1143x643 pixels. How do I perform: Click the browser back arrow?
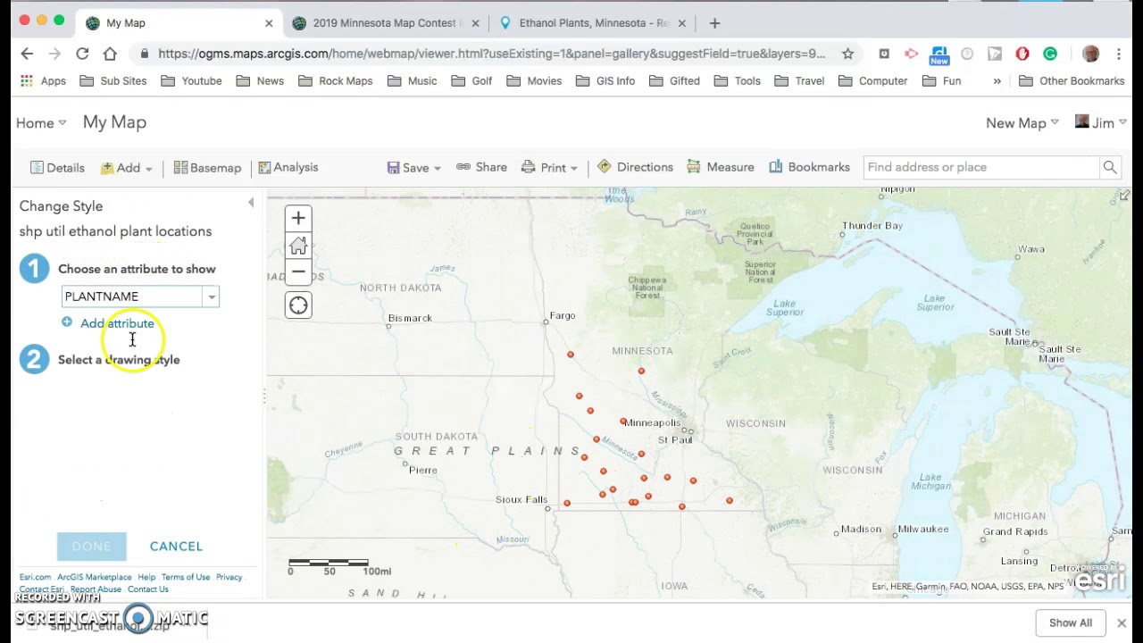pyautogui.click(x=27, y=54)
